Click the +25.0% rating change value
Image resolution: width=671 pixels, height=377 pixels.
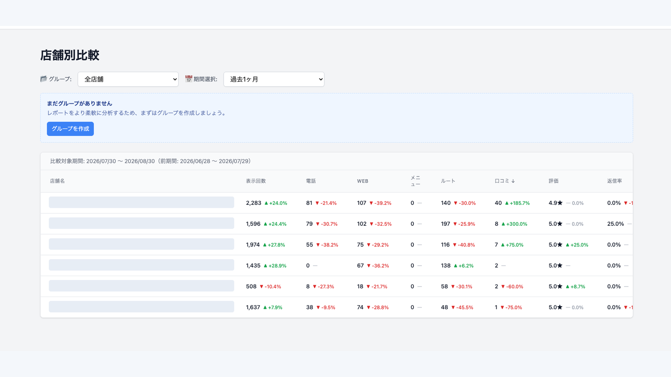pyautogui.click(x=577, y=245)
